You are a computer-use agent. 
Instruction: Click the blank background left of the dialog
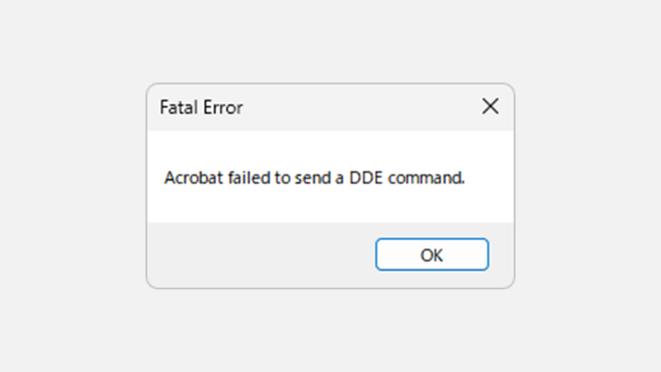click(71, 186)
